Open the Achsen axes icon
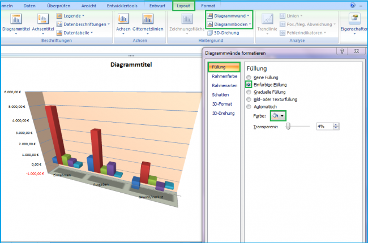 coord(123,19)
